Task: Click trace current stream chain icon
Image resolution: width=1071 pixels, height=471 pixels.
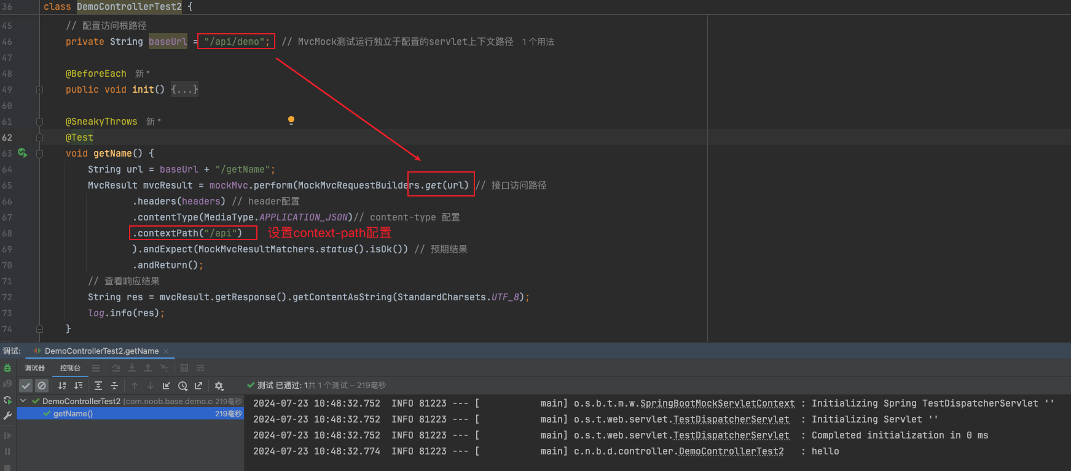Action: click(200, 368)
